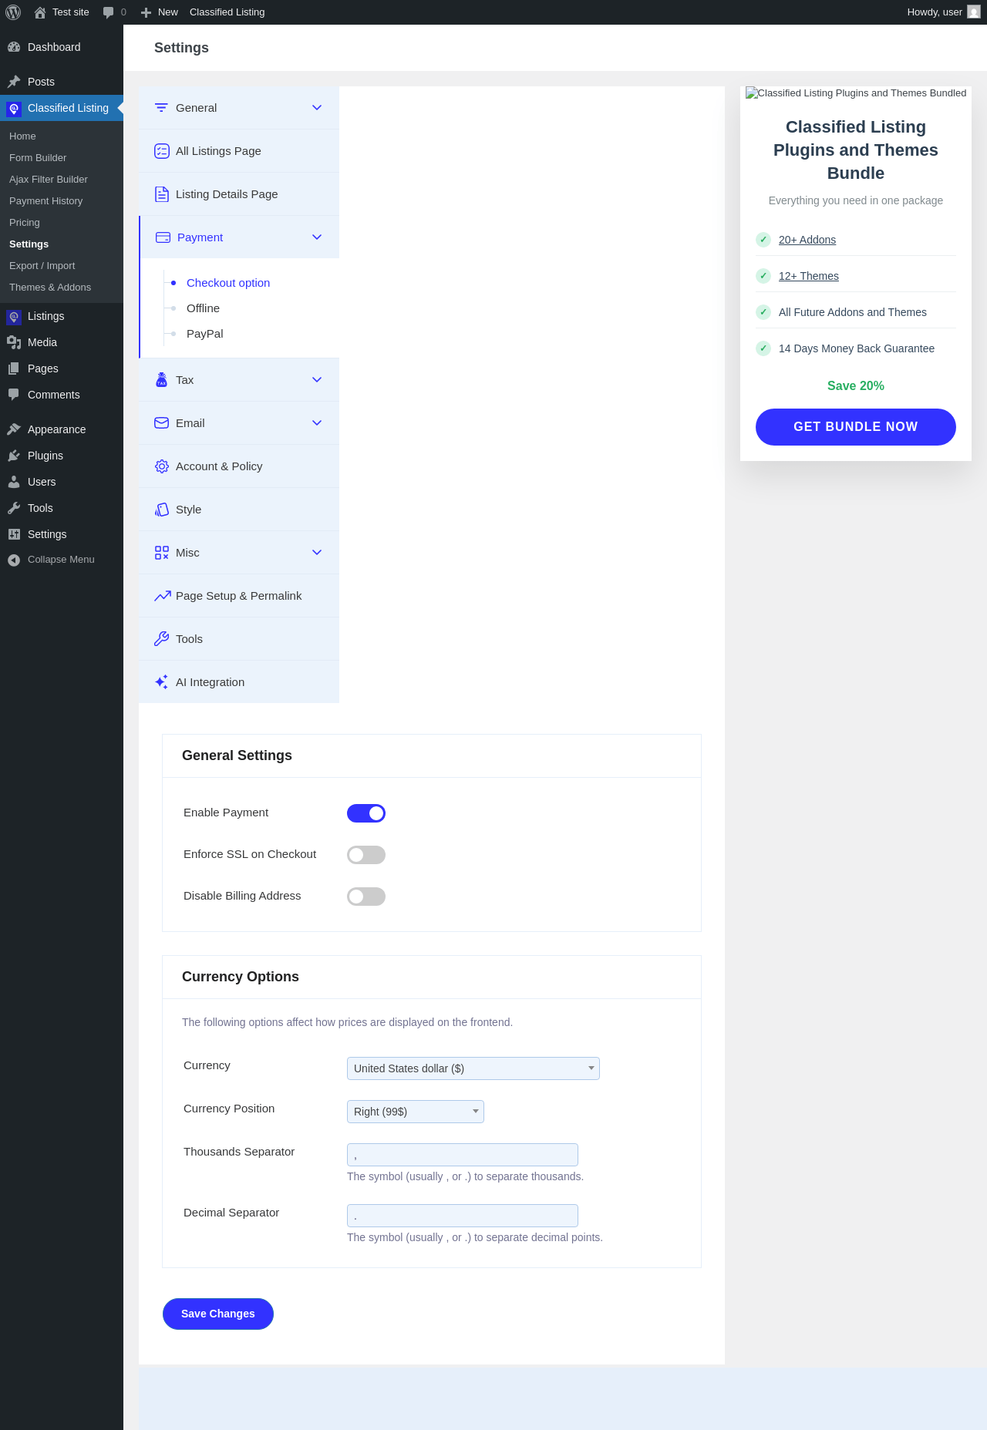987x1430 pixels.
Task: Toggle Disable Billing Address switch
Action: [366, 897]
